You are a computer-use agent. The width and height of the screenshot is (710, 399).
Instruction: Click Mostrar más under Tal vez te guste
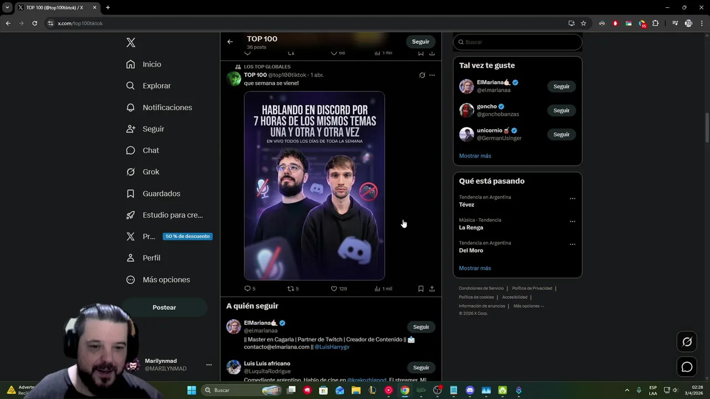pyautogui.click(x=475, y=156)
